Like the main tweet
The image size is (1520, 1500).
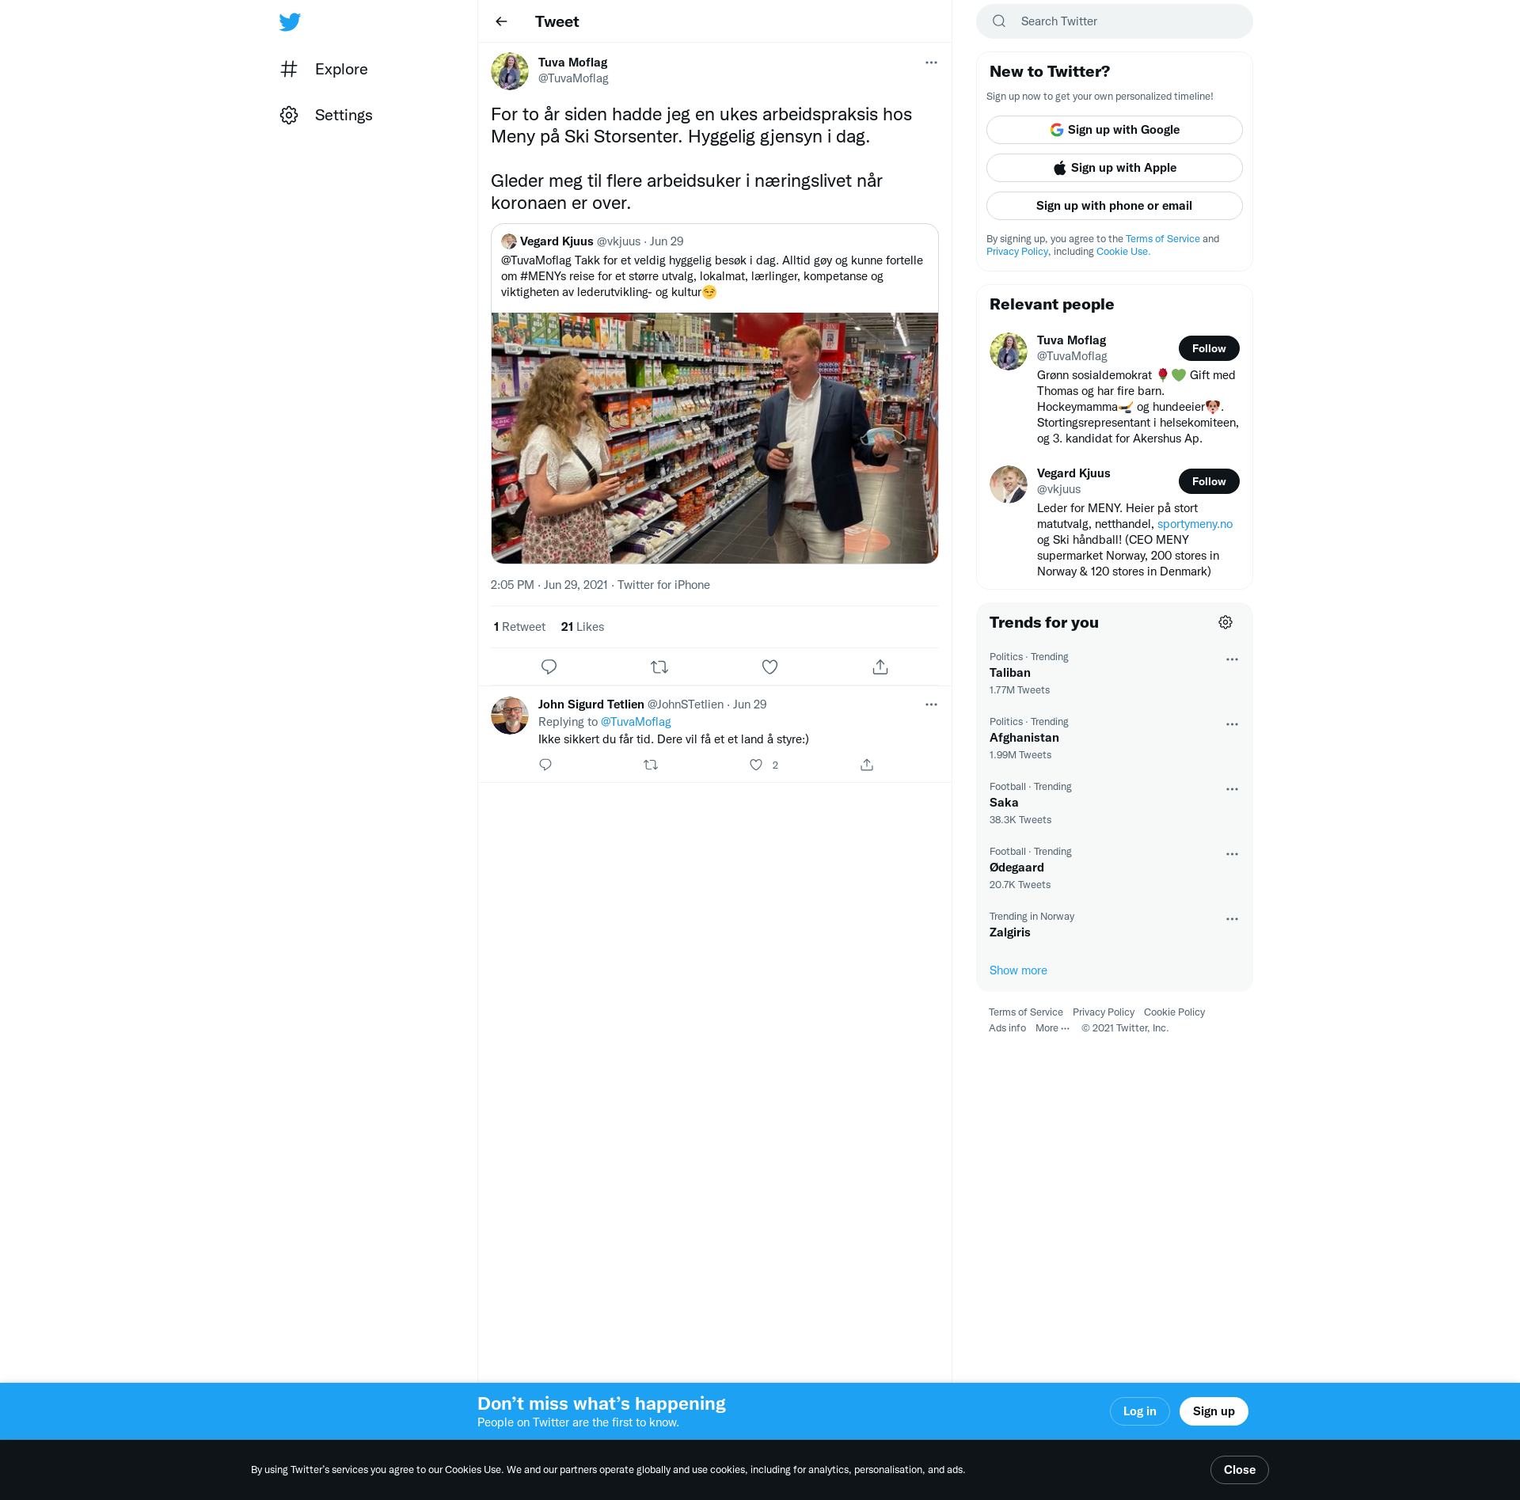pos(769,666)
